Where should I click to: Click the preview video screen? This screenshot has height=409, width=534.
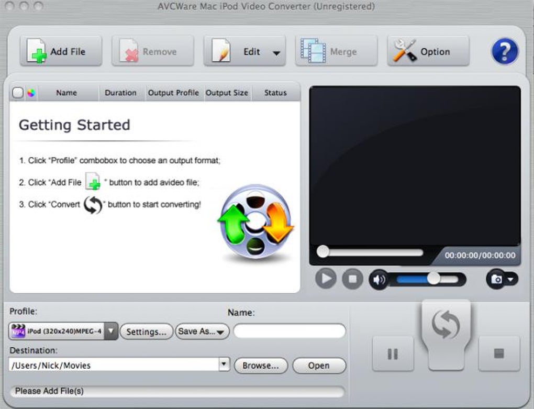click(x=415, y=165)
